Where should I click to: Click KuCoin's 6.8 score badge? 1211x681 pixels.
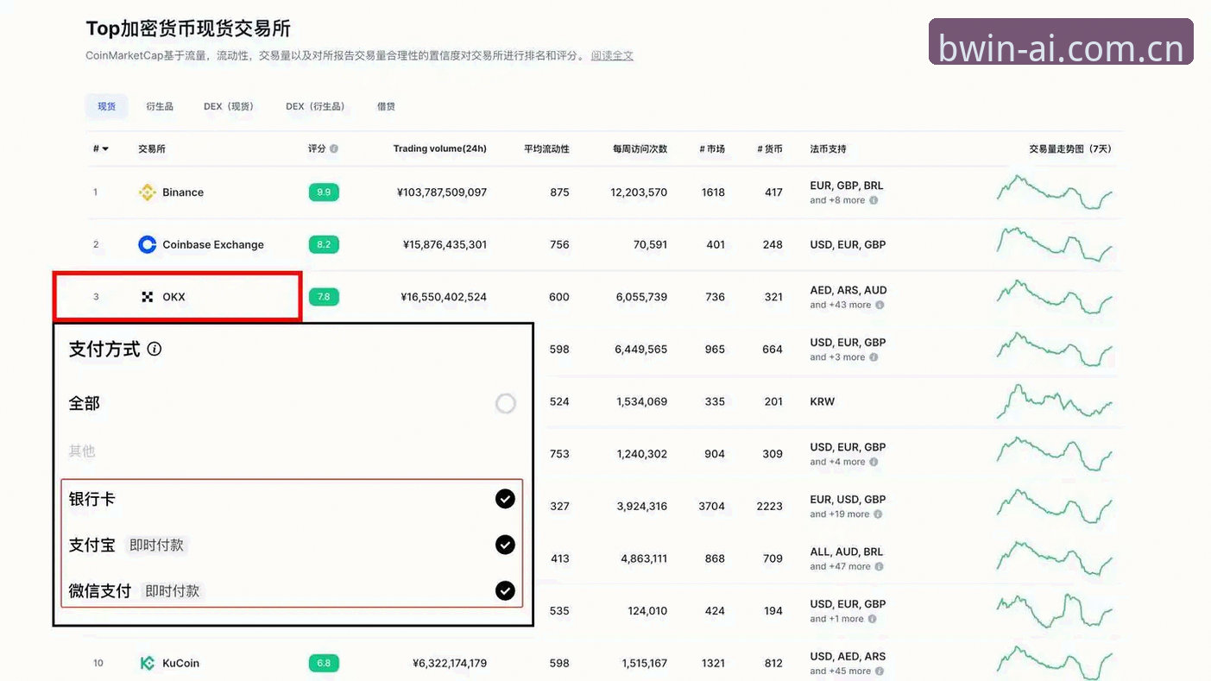coord(324,663)
